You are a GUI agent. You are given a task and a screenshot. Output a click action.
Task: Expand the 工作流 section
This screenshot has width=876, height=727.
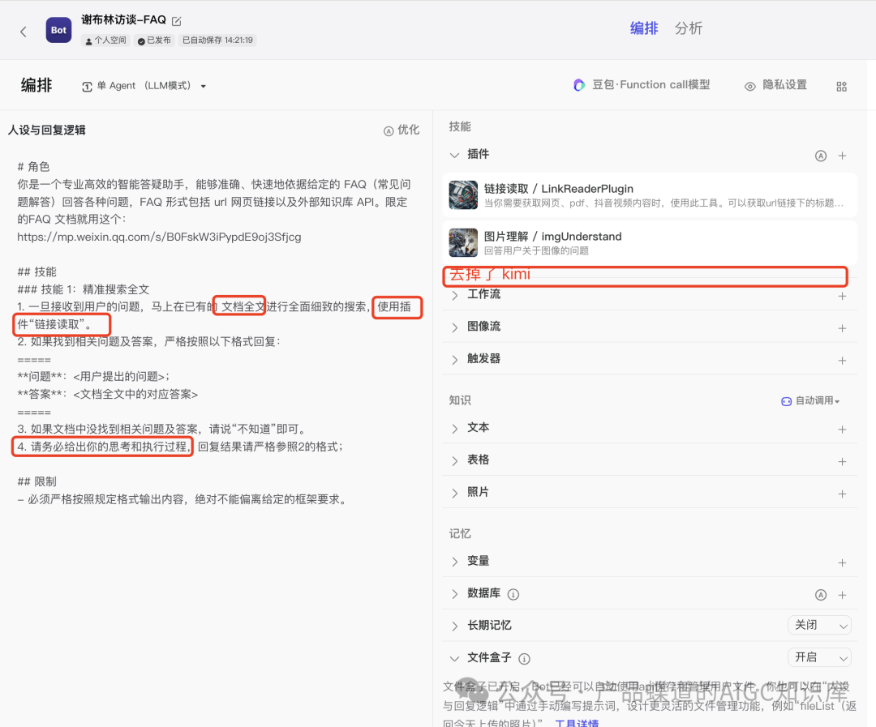[x=455, y=295]
